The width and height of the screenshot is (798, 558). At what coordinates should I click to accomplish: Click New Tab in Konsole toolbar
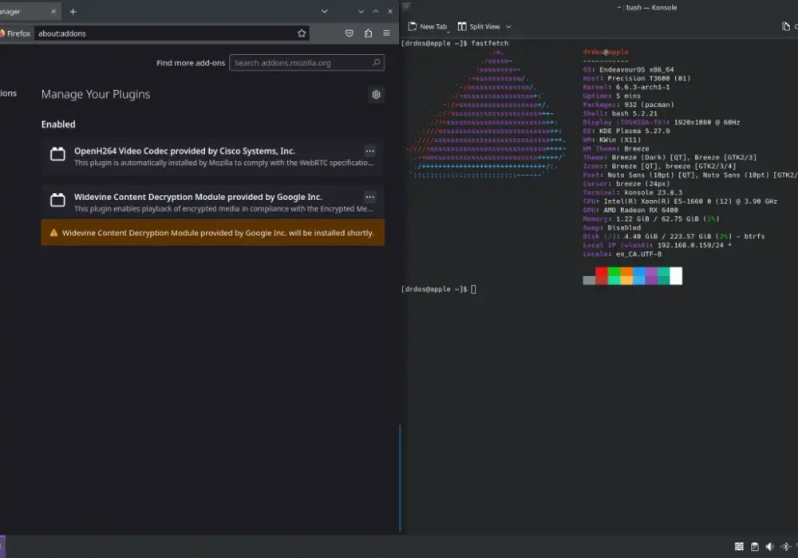pyautogui.click(x=428, y=26)
